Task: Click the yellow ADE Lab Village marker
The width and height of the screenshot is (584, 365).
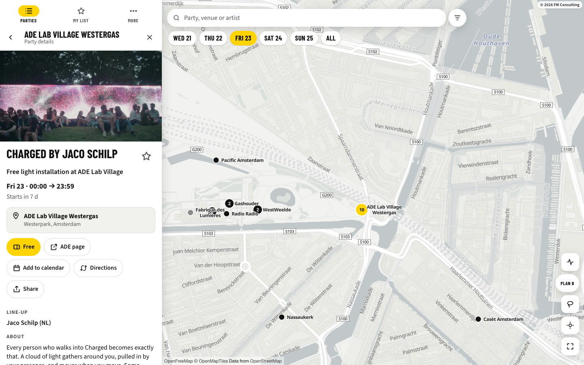Action: tap(362, 210)
